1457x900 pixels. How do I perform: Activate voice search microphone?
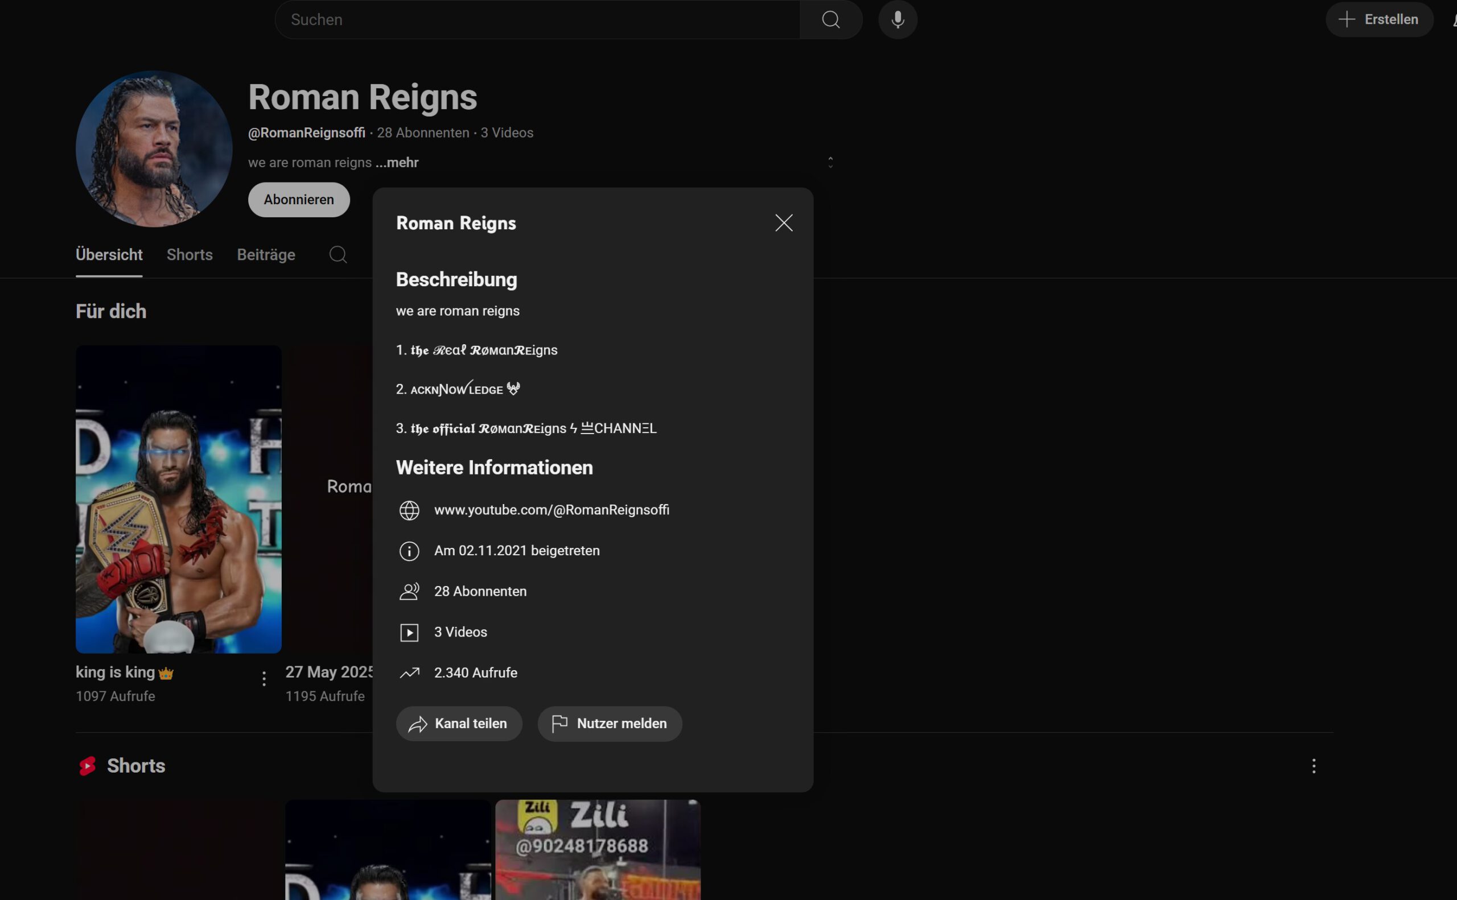click(898, 20)
